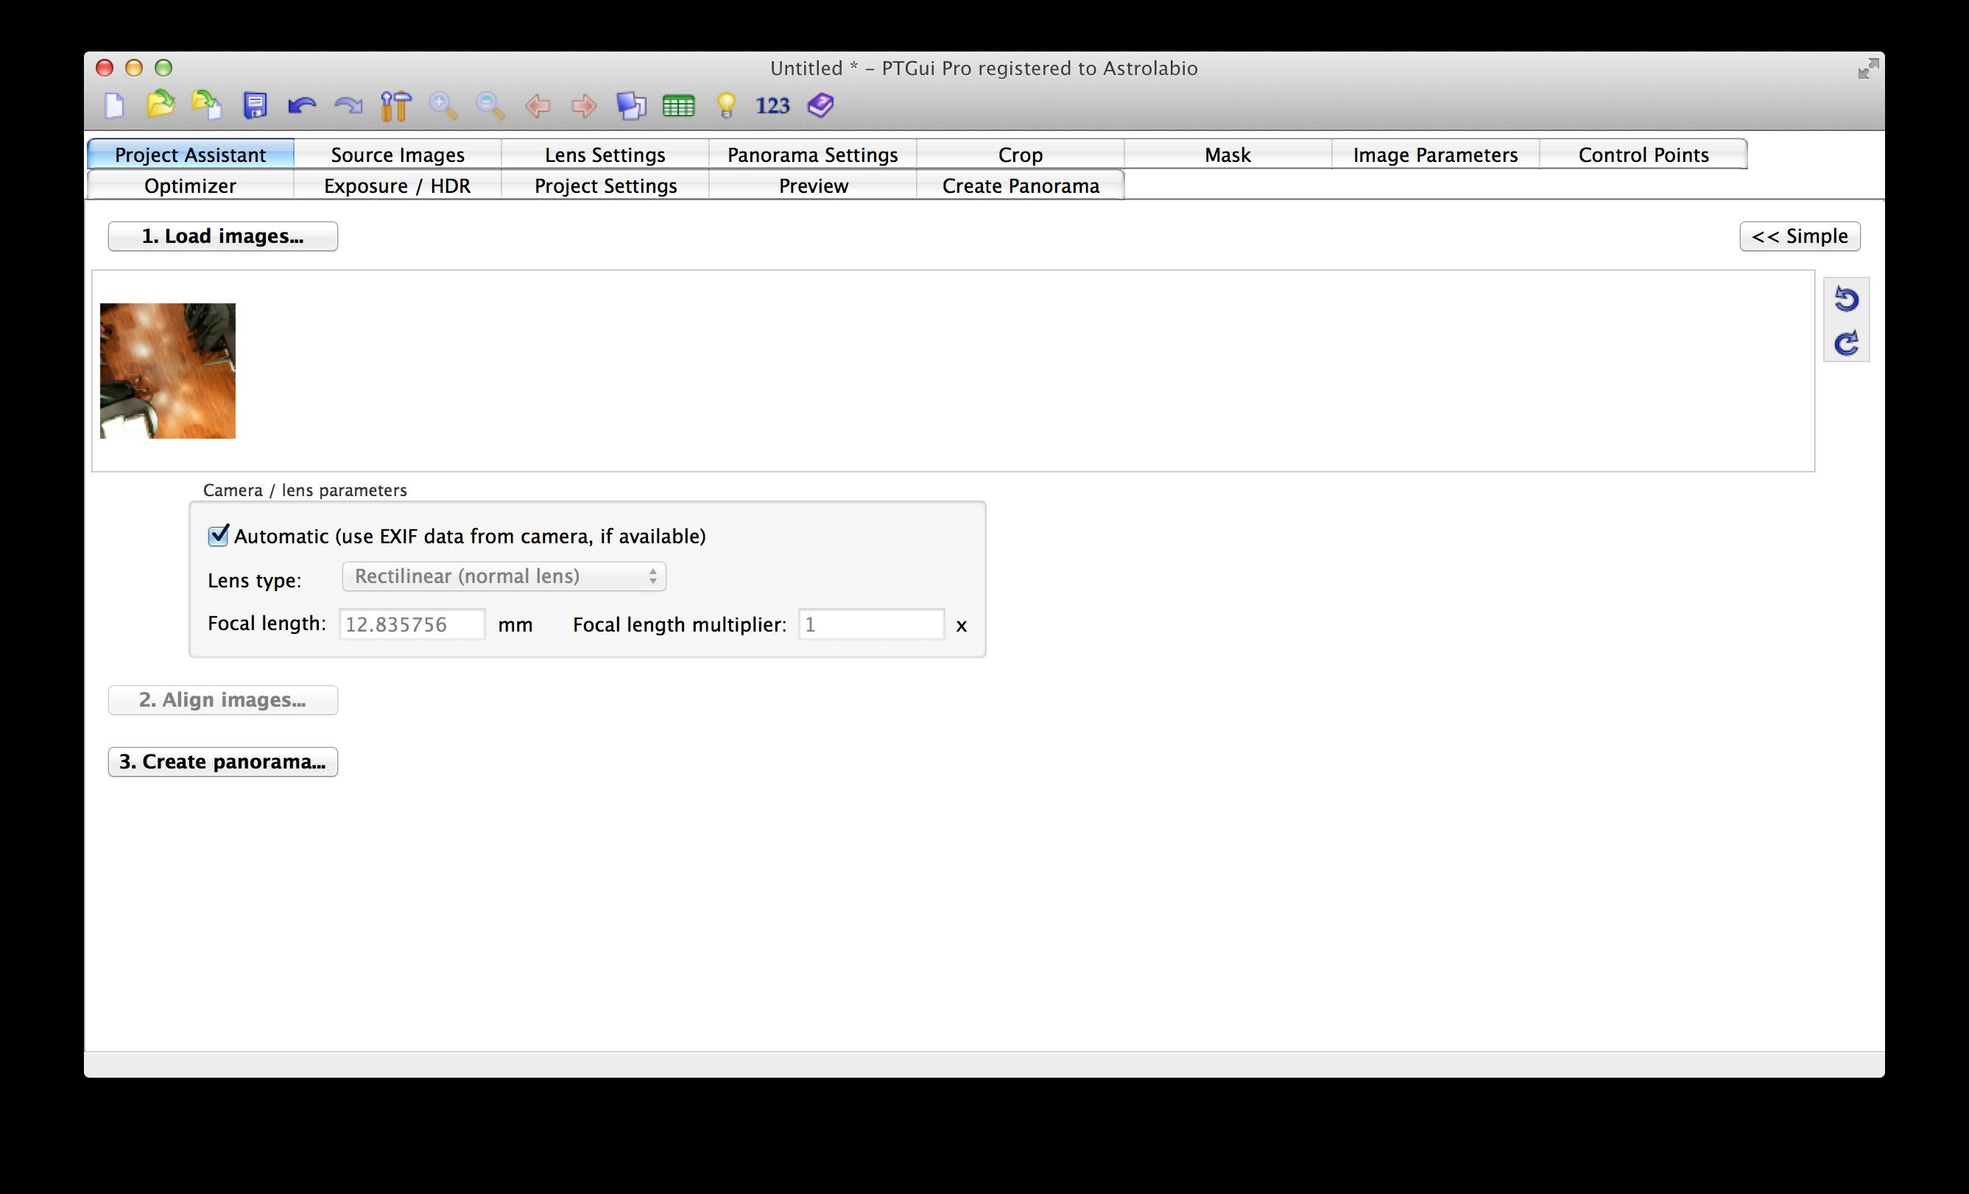The height and width of the screenshot is (1194, 1969).
Task: Click the Previous image left arrow icon
Action: [x=537, y=105]
